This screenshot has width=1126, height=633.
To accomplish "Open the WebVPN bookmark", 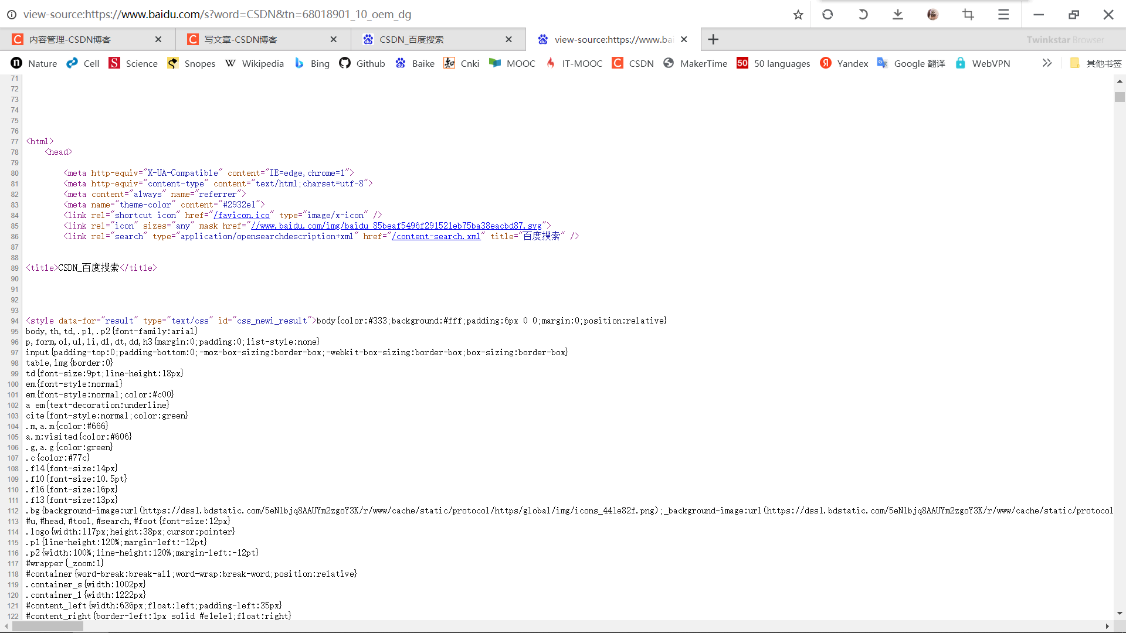I will click(x=982, y=63).
